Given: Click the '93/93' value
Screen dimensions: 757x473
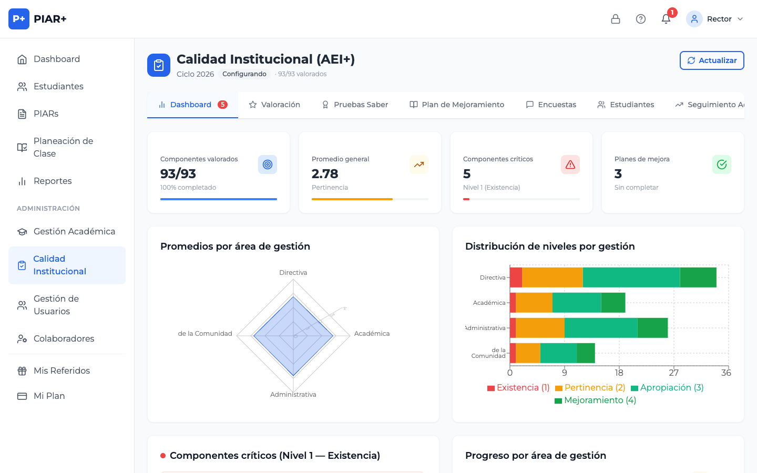Looking at the screenshot, I should click(178, 173).
